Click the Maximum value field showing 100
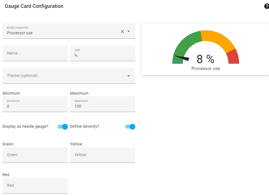The image size is (269, 196). [103, 104]
